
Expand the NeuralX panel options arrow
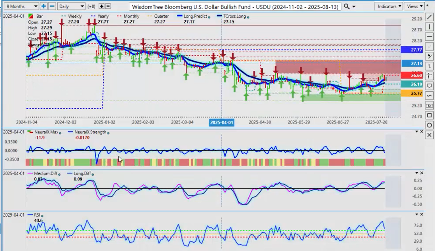click(416, 132)
